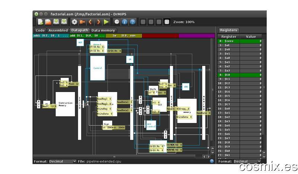Select the '26: $k0' register row

240,151
